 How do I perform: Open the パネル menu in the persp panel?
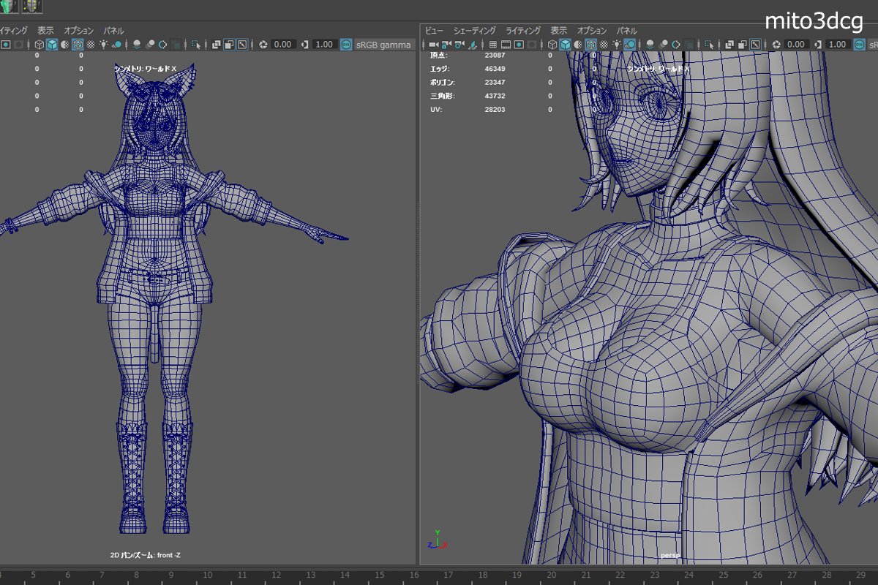point(626,31)
